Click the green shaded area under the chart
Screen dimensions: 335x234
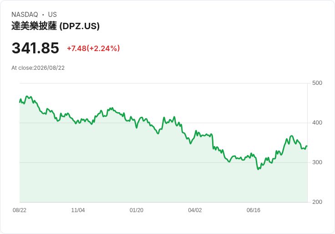pos(163,182)
